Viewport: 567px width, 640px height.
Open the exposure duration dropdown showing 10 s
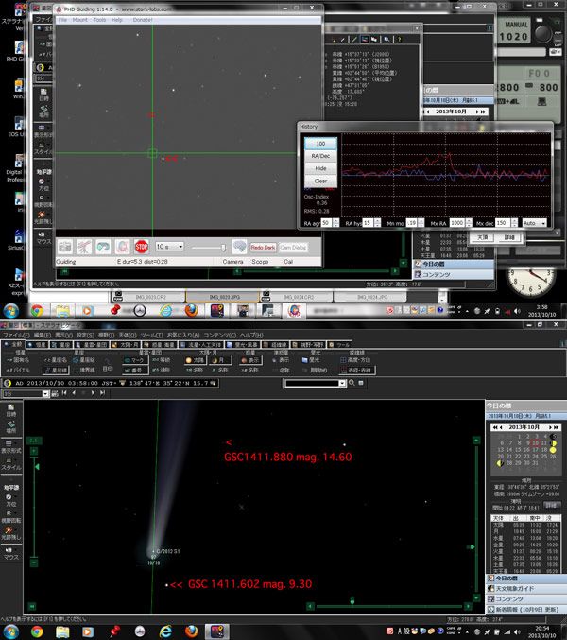click(169, 247)
